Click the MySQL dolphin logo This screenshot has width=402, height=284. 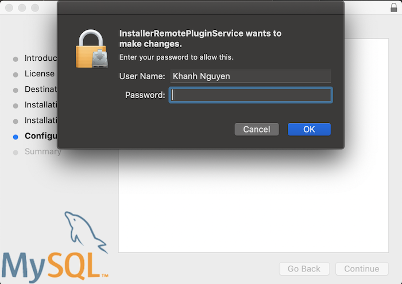86,232
